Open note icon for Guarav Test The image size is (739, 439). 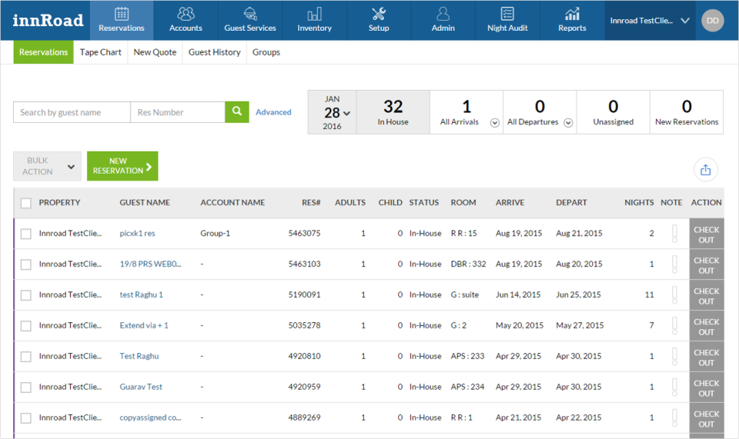pos(674,387)
